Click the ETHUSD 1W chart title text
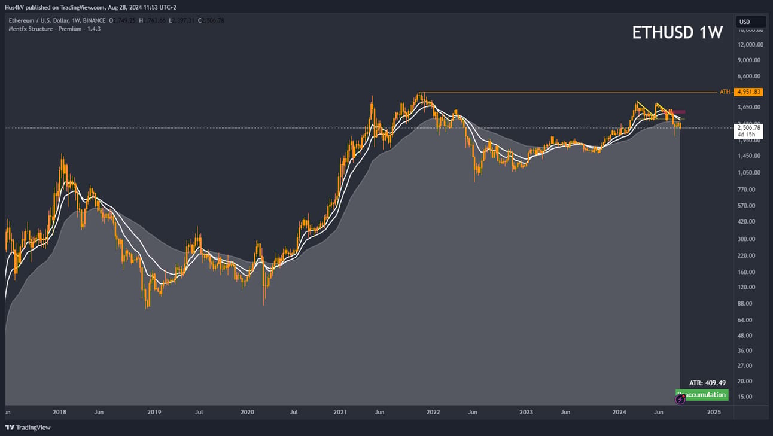The height and width of the screenshot is (436, 773). [677, 33]
